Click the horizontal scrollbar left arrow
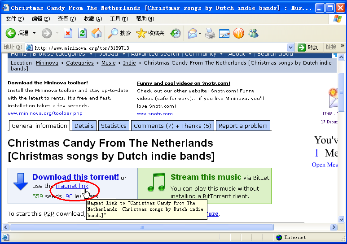The height and width of the screenshot is (244, 347). point(6,227)
